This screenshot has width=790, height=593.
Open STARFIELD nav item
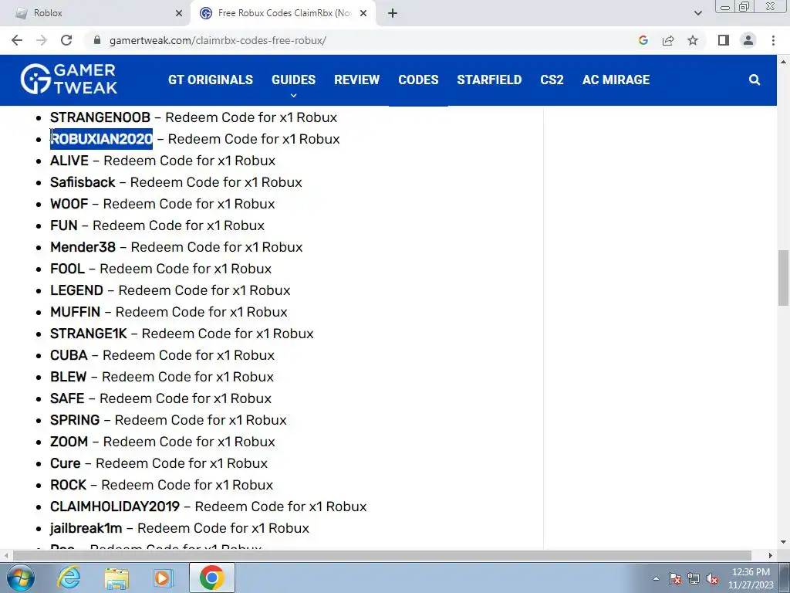489,80
